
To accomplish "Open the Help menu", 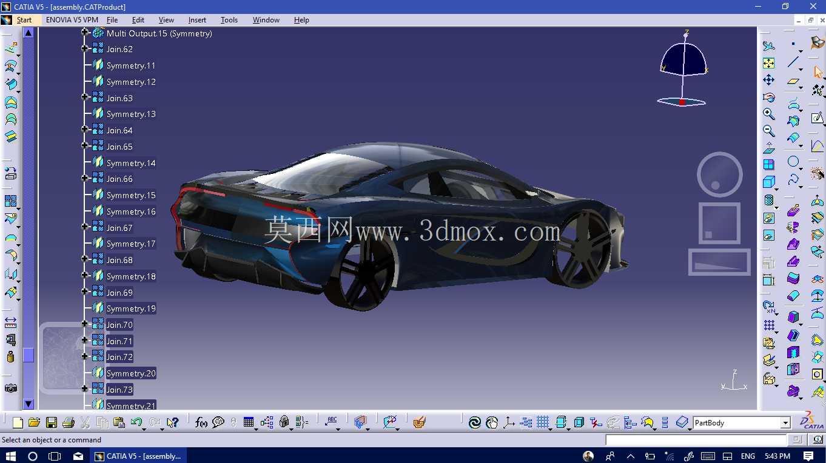I will click(301, 20).
